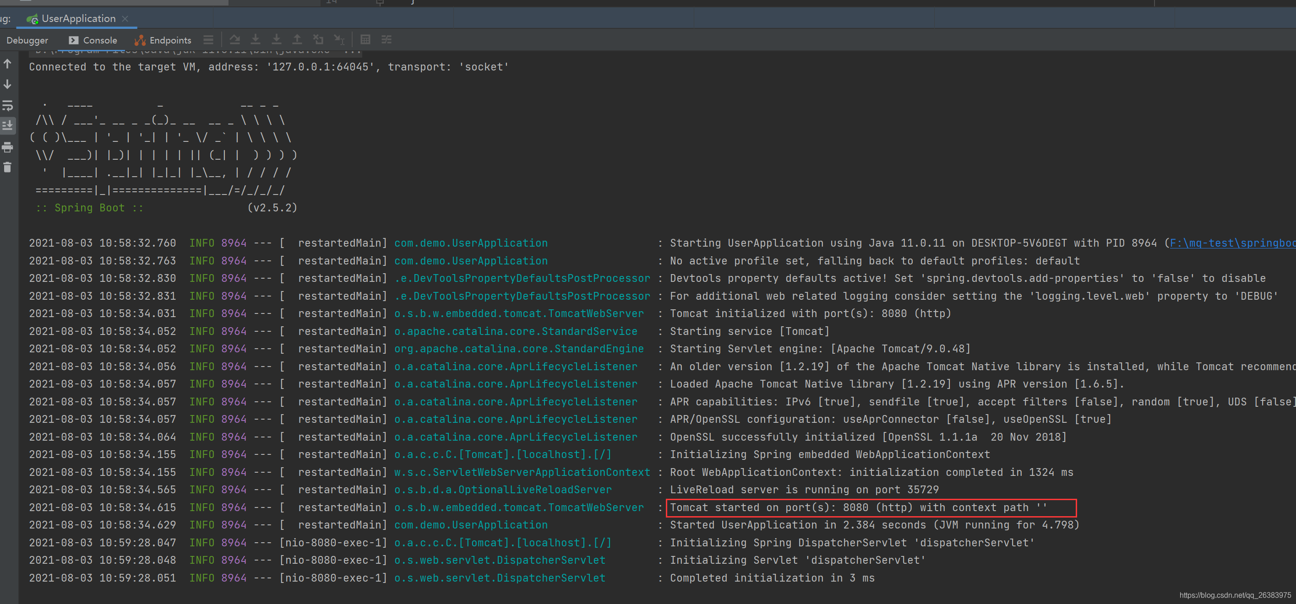
Task: Click 'APR/OpenSSL configuration' log message
Action: [891, 419]
